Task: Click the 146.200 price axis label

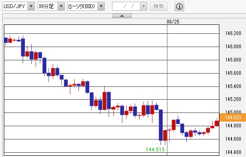Action: [233, 33]
